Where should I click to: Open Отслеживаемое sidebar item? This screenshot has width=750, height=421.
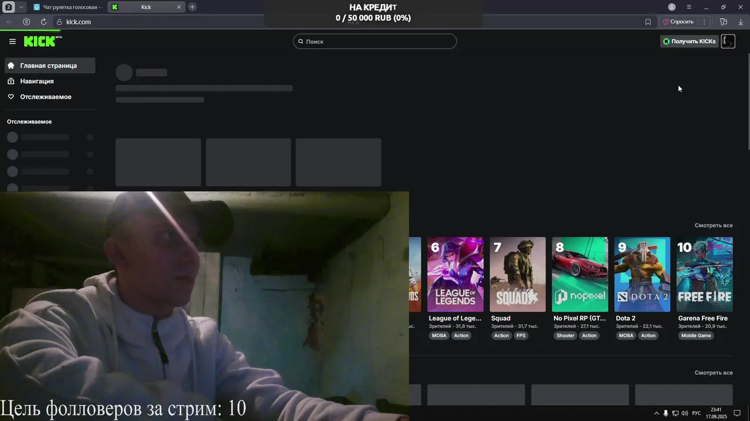(x=50, y=96)
